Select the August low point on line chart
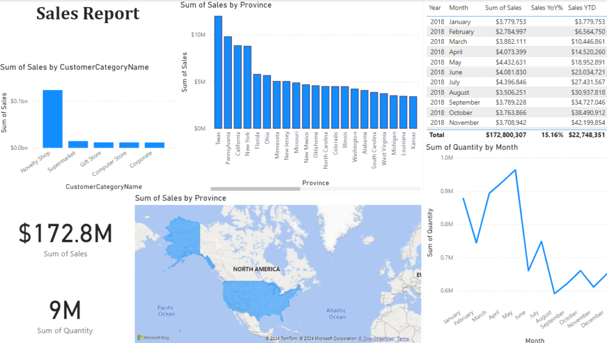This screenshot has width=607, height=343. (x=554, y=293)
